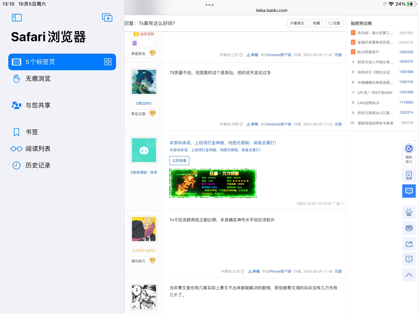419x314 pixels.
Task: Open the manga avatar of last poster
Action: (144, 297)
